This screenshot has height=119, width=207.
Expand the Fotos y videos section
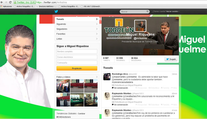(x=97, y=77)
